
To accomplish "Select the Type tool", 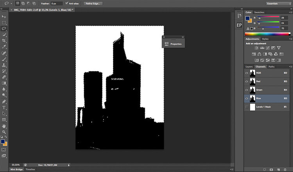I will click(x=4, y=108).
